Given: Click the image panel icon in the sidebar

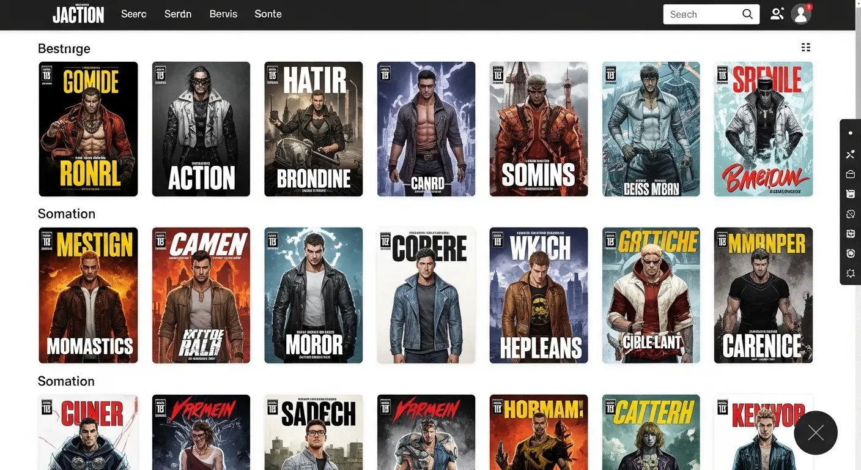Looking at the screenshot, I should pyautogui.click(x=850, y=193).
